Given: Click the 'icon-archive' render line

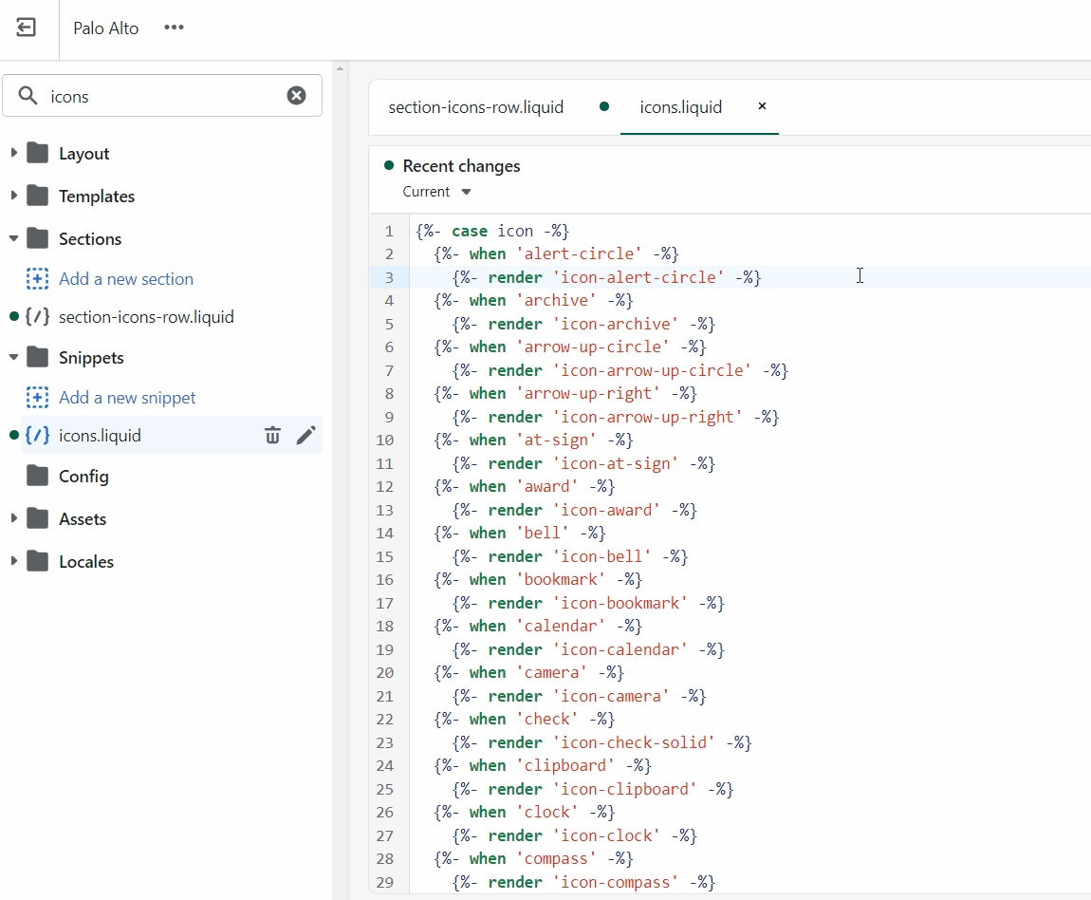Looking at the screenshot, I should click(583, 325).
